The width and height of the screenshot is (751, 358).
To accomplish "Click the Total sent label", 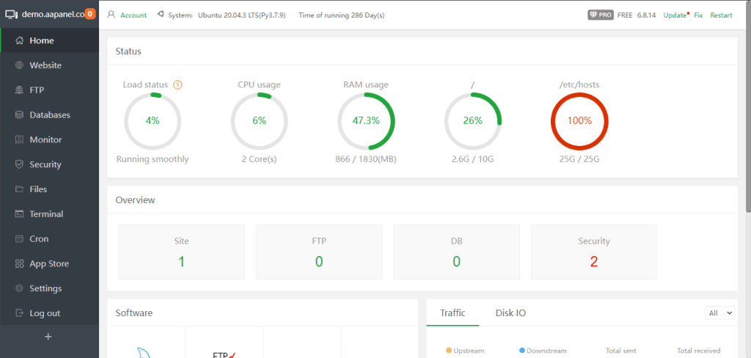I will [x=620, y=351].
